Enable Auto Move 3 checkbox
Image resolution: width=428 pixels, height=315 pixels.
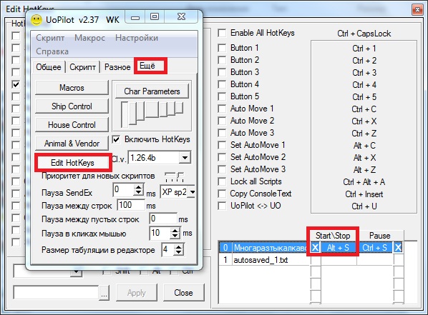click(x=222, y=133)
